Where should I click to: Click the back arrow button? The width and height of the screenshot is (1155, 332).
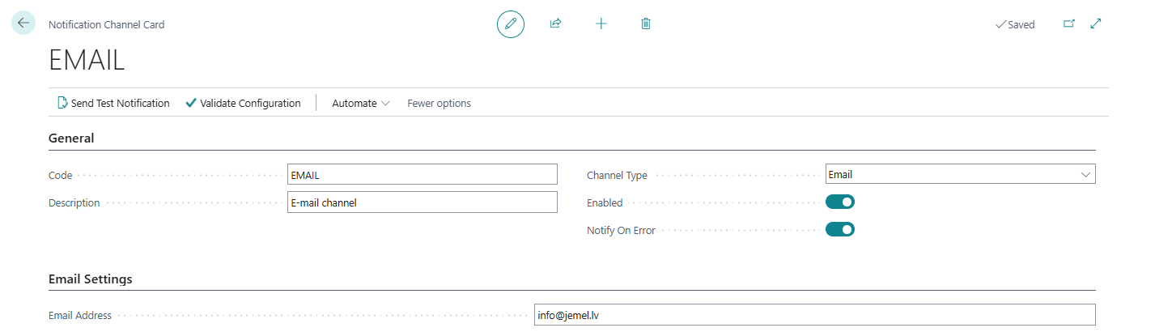point(23,23)
